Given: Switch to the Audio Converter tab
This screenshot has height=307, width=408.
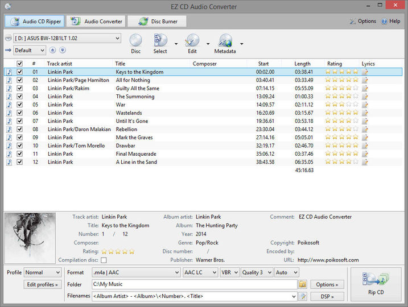Looking at the screenshot, I should point(96,21).
